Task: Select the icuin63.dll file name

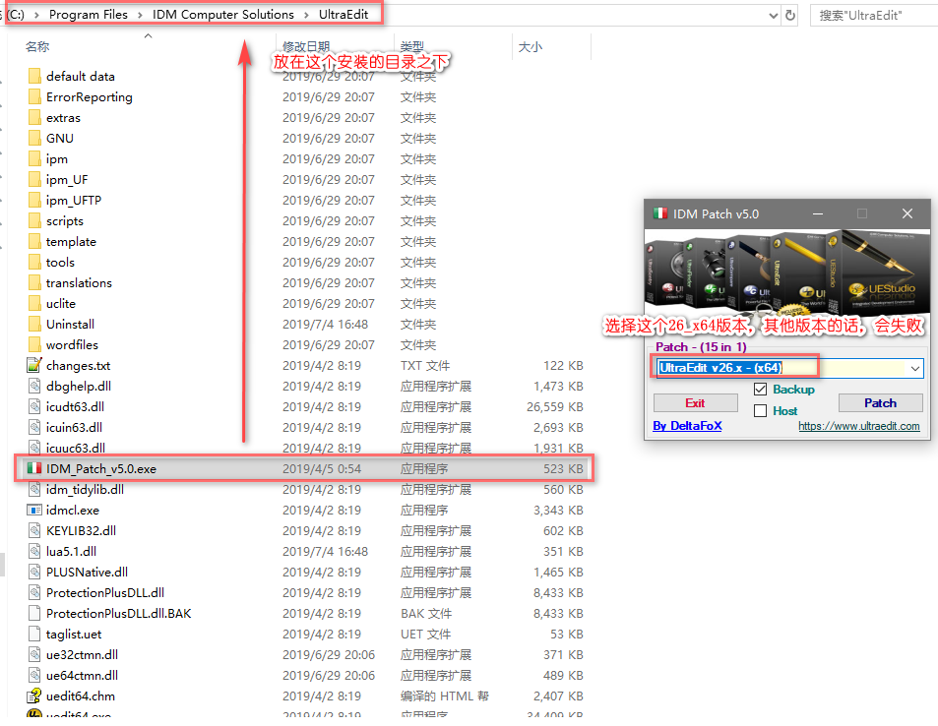Action: pyautogui.click(x=74, y=427)
